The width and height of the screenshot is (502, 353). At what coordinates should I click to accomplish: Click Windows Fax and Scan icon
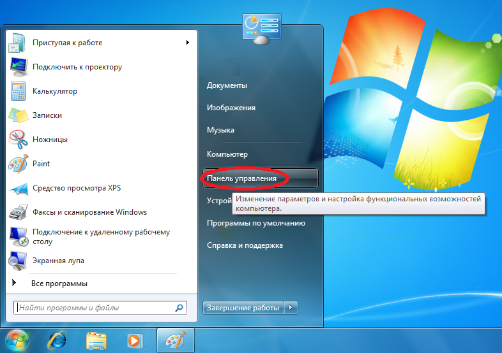(18, 212)
